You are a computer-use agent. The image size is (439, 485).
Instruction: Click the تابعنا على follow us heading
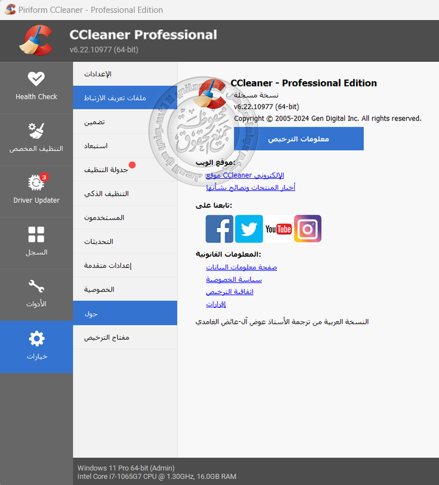point(213,206)
